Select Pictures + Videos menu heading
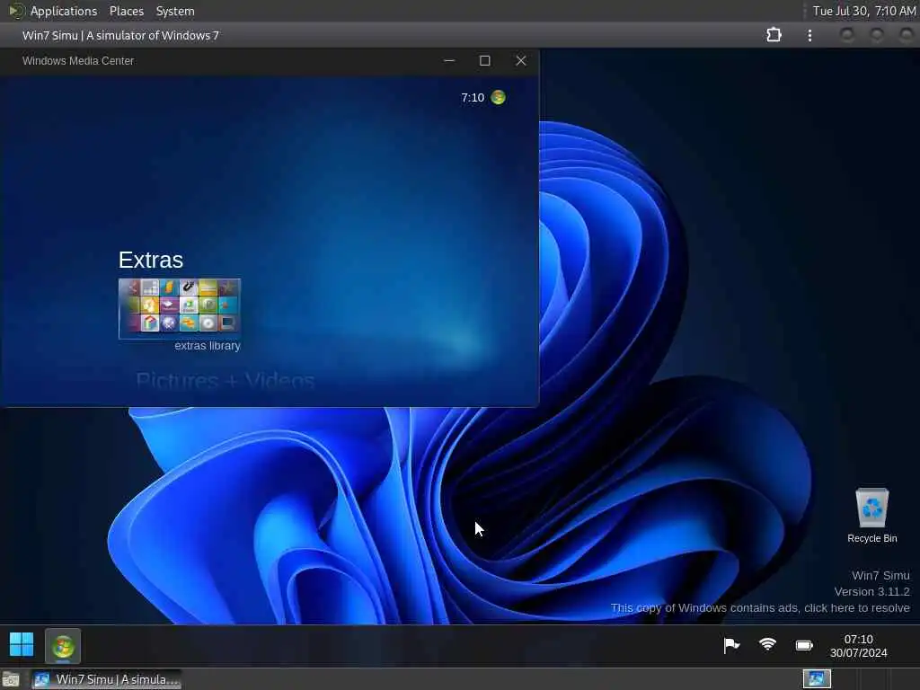 [226, 381]
